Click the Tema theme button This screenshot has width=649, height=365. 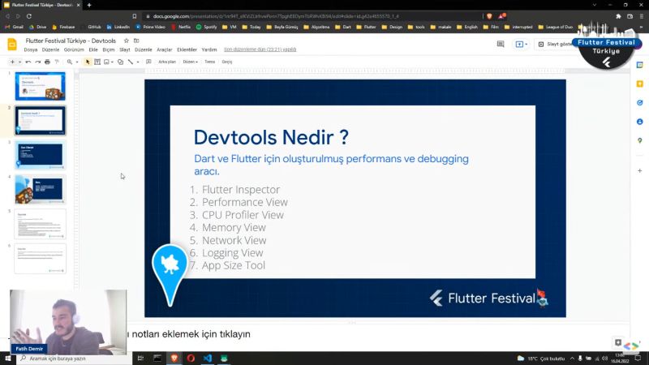(x=210, y=62)
